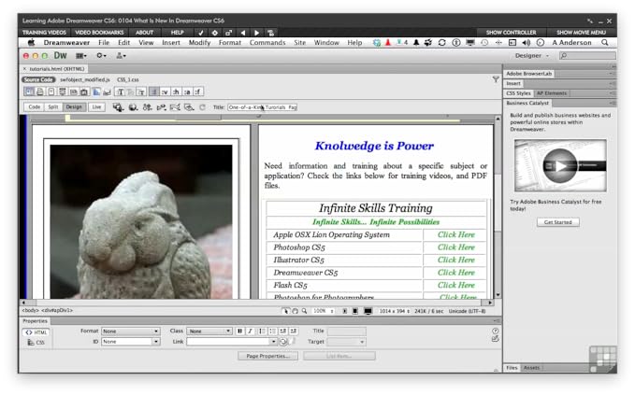Open the Site management dropdown icon
The width and height of the screenshot is (635, 395).
click(121, 56)
